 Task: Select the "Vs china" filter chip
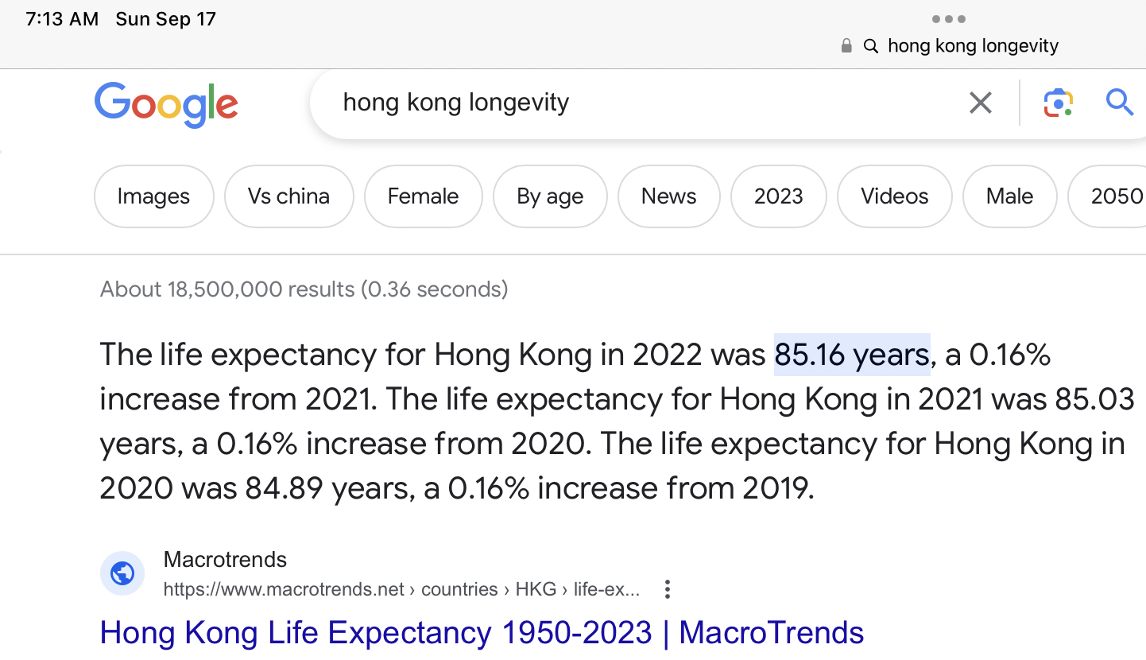click(x=288, y=196)
